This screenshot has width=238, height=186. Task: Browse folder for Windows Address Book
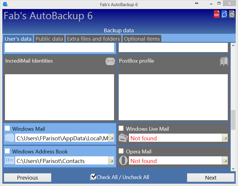coord(111,161)
